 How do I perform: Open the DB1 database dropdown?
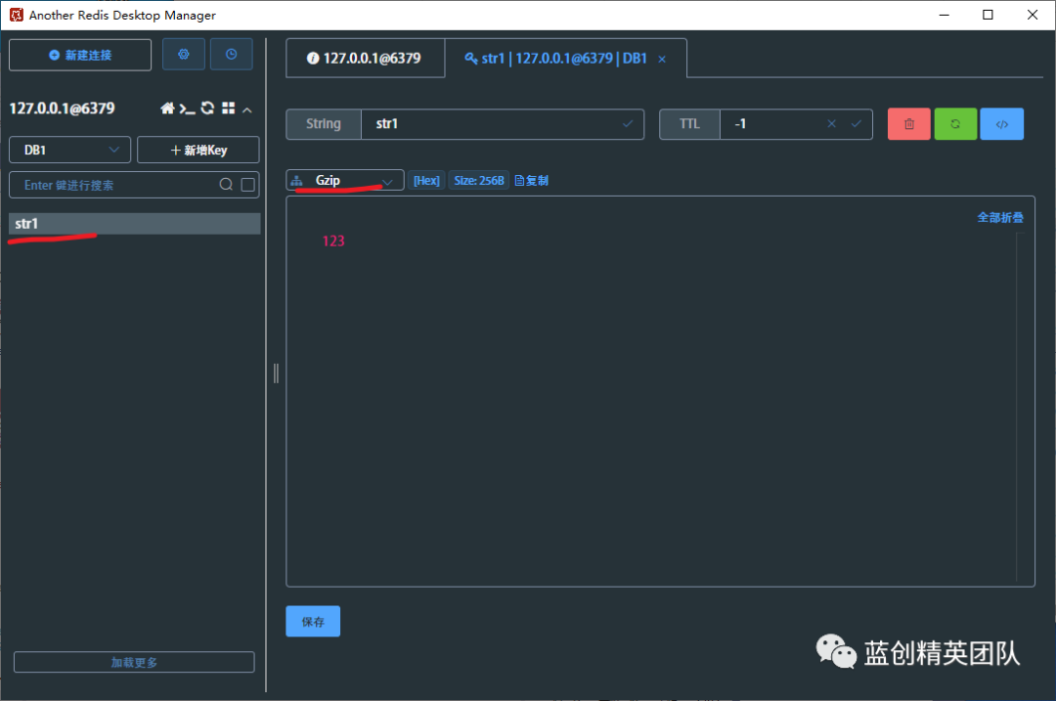(x=69, y=150)
